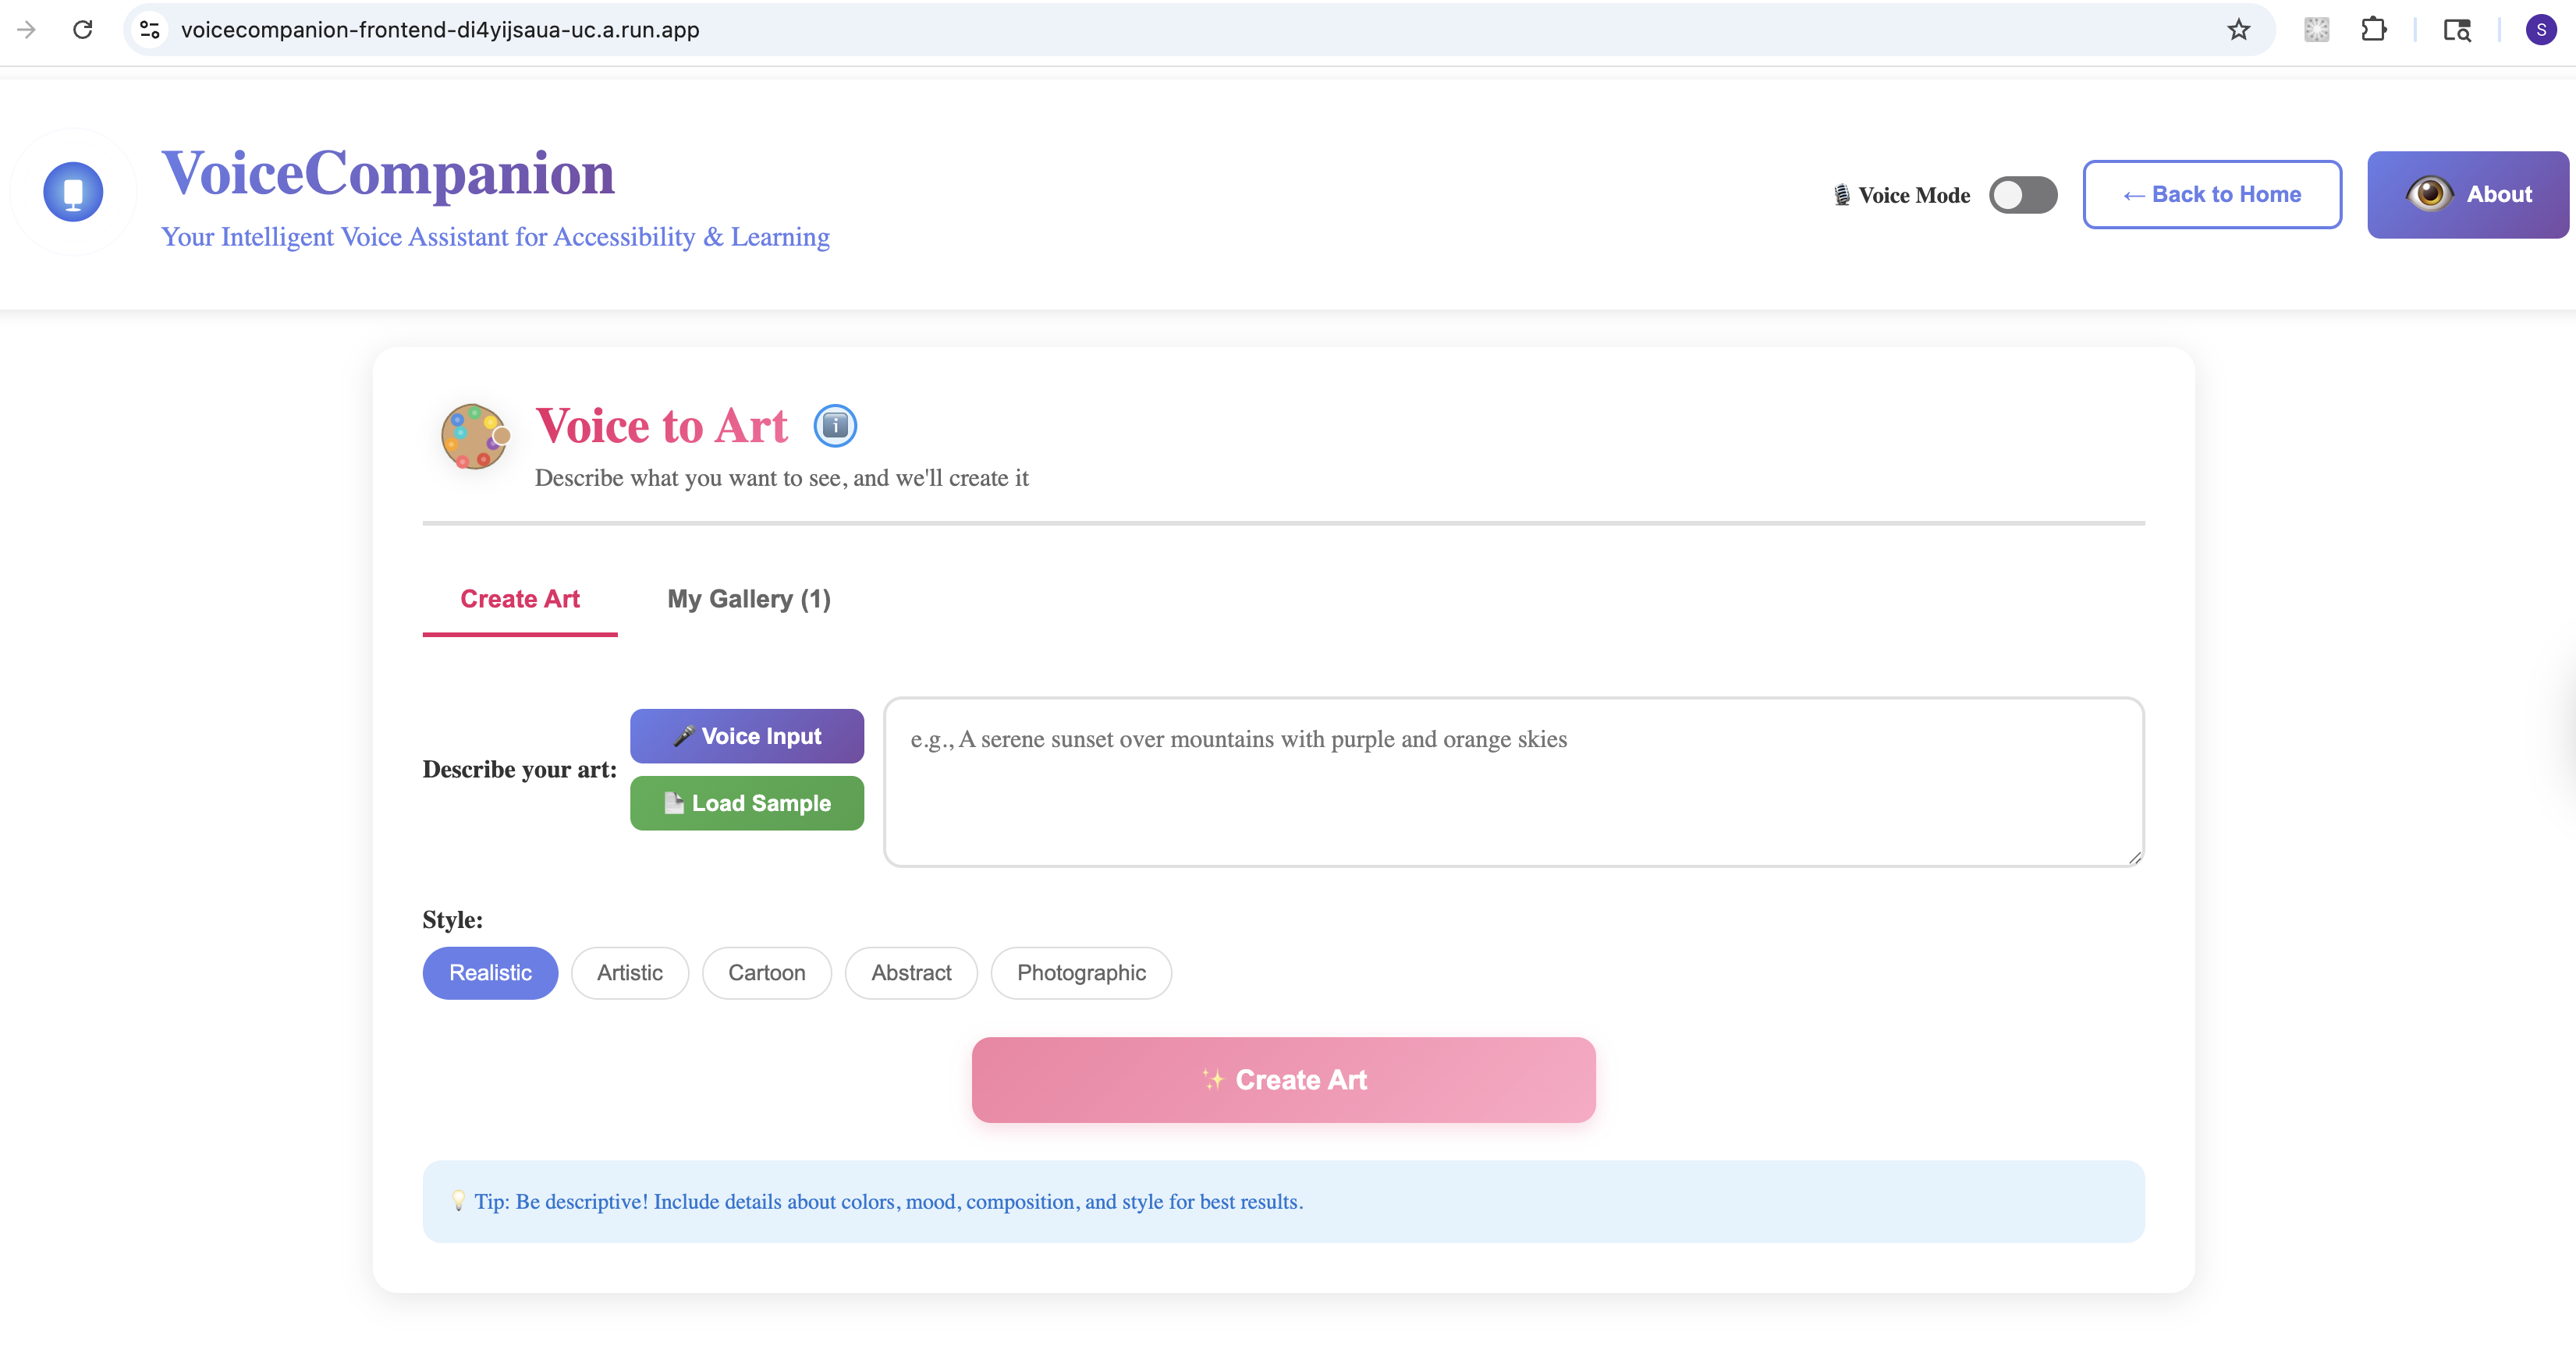Viewport: 2576px width, 1346px height.
Task: Switch to the Create Art tab
Action: point(519,599)
